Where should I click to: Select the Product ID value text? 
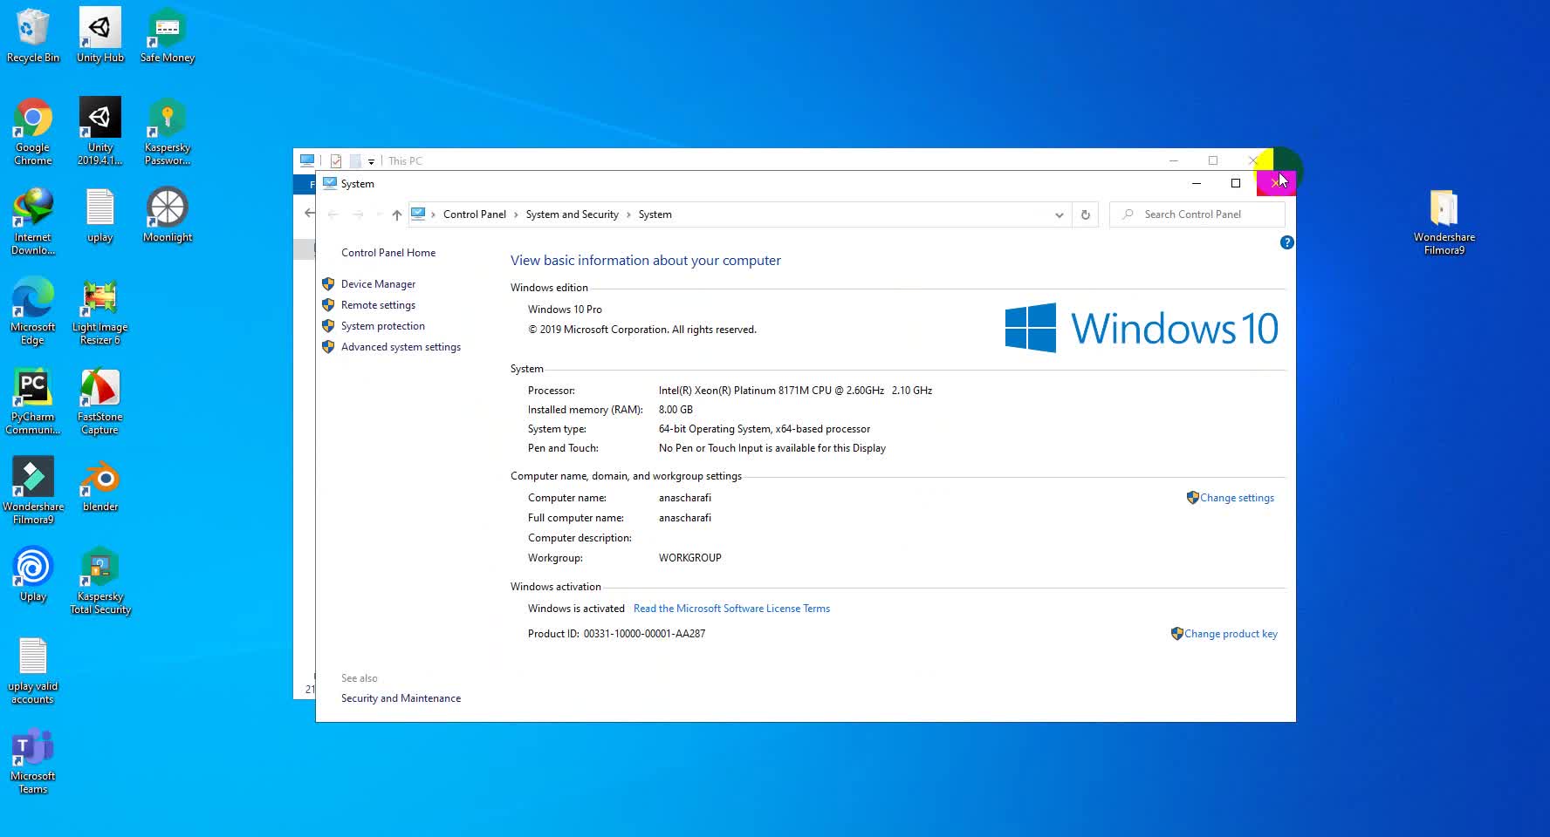point(644,634)
